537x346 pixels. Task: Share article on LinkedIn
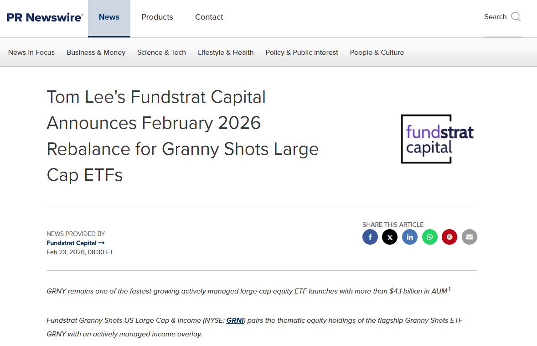click(410, 237)
